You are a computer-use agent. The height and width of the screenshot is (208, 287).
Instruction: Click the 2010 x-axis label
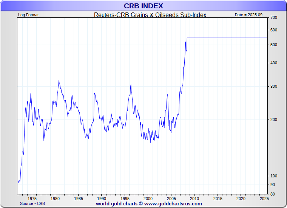point(194,199)
